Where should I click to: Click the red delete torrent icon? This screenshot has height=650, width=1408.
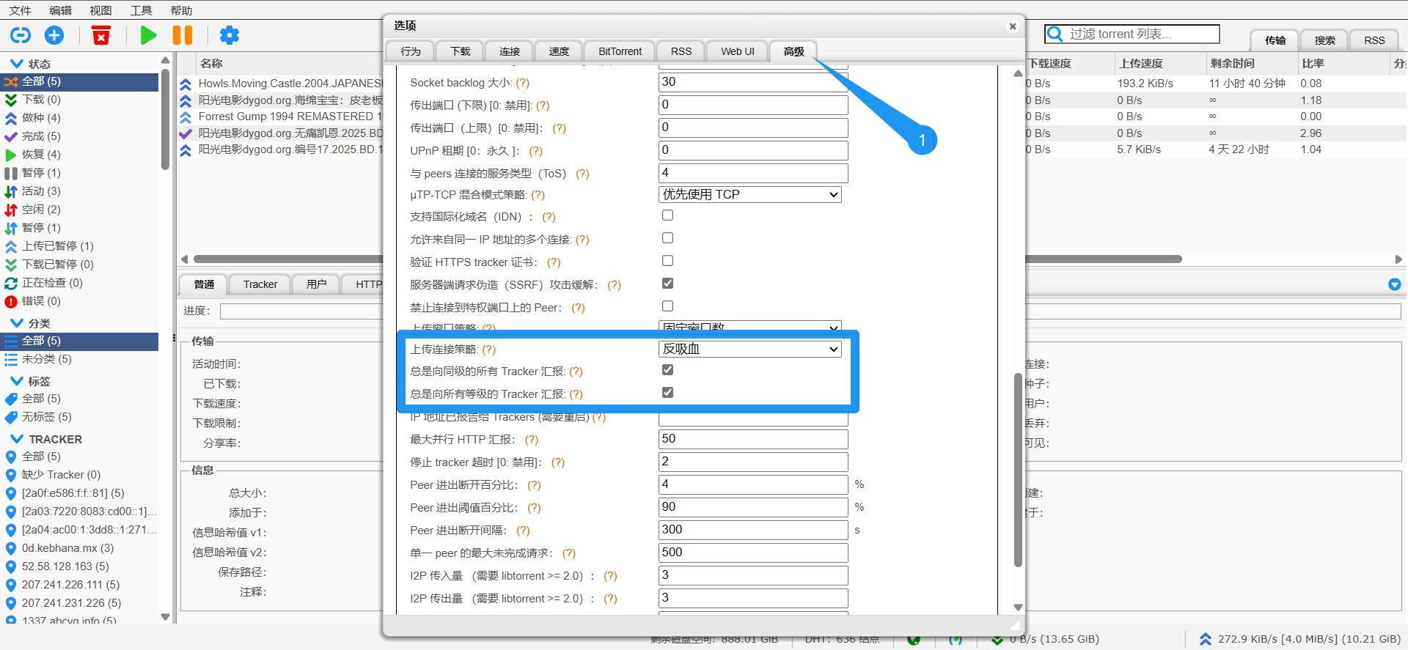(x=101, y=35)
